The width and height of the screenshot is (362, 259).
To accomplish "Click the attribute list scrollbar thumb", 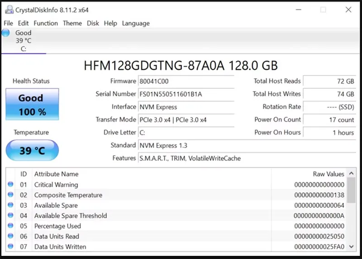I will [x=352, y=190].
